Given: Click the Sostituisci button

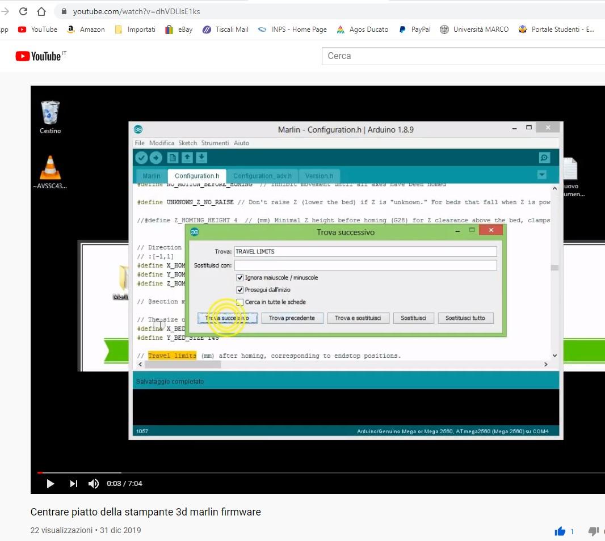Looking at the screenshot, I should click(413, 318).
